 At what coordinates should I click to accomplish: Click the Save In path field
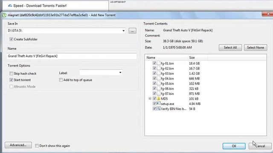(x=66, y=31)
